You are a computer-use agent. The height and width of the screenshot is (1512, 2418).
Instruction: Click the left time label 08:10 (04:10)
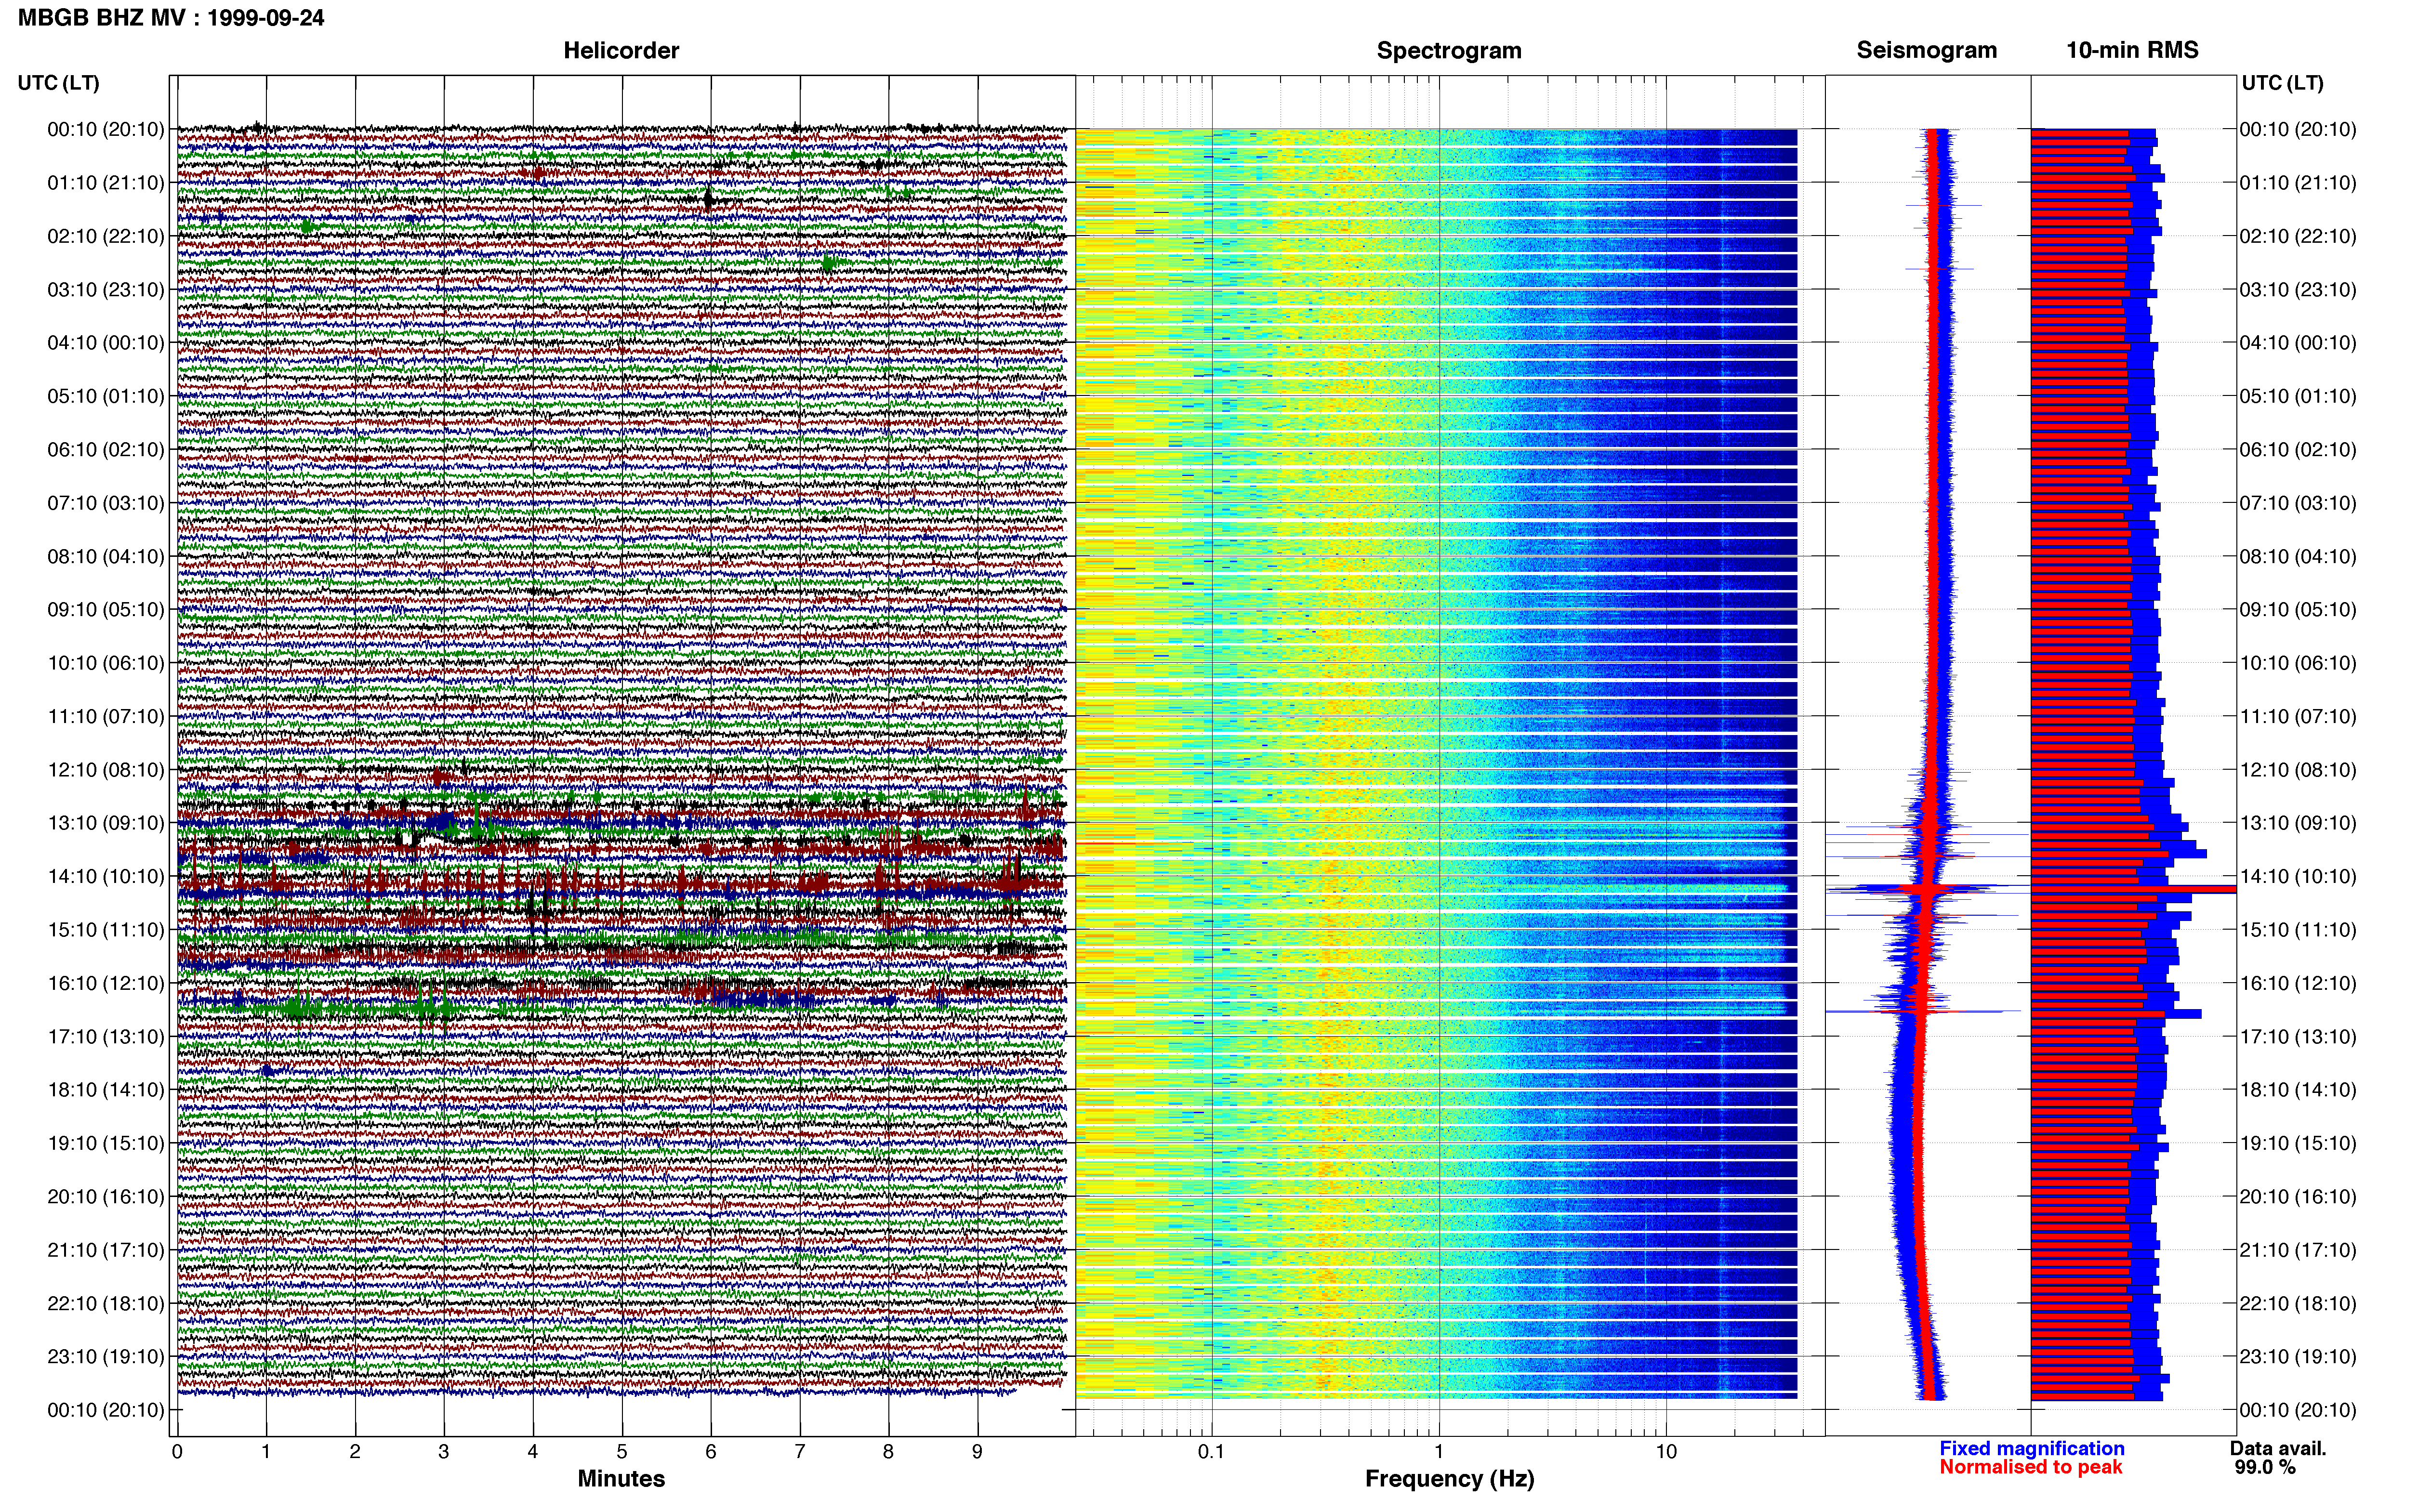(106, 556)
